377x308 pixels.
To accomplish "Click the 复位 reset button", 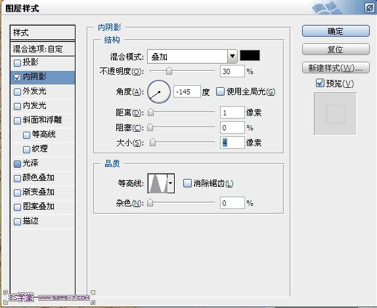I will pyautogui.click(x=336, y=49).
